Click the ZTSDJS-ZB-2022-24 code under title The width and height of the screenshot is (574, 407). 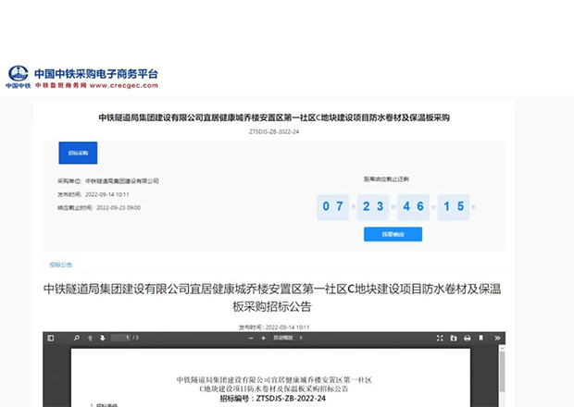coord(274,131)
